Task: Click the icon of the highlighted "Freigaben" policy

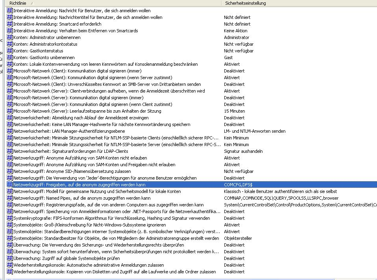Action: pyautogui.click(x=9, y=185)
